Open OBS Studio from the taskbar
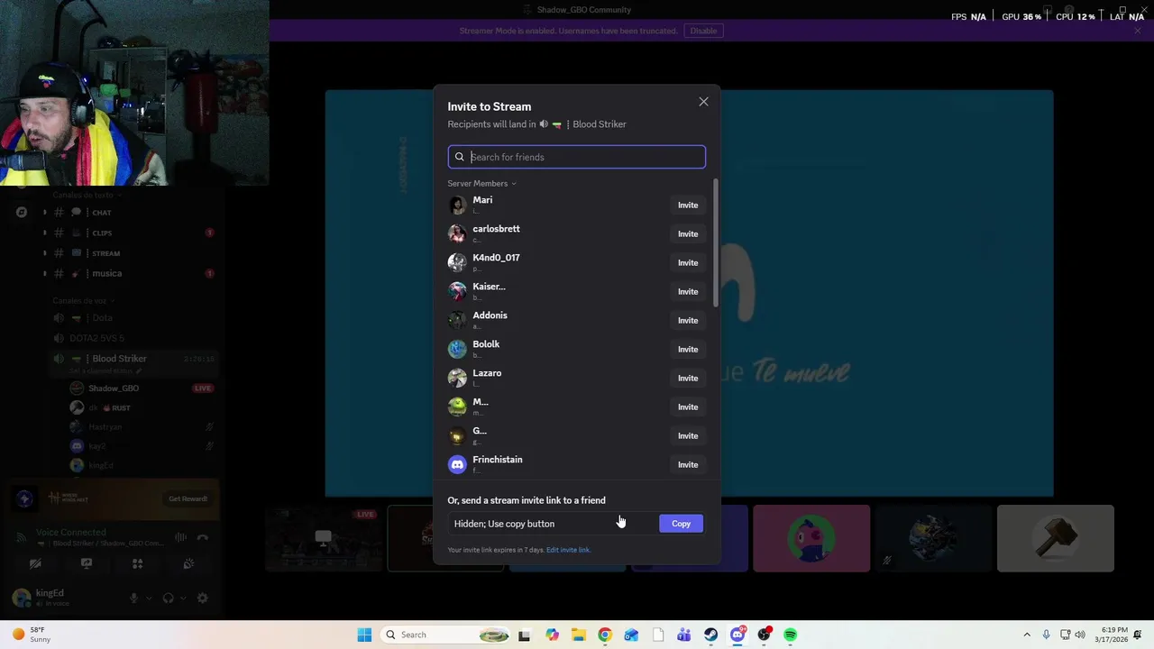The height and width of the screenshot is (649, 1154). (x=764, y=635)
